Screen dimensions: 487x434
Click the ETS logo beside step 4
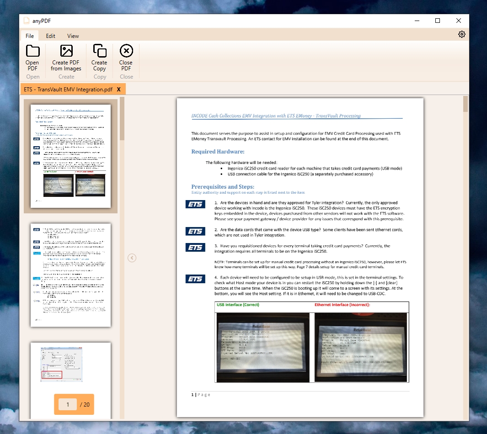click(195, 279)
